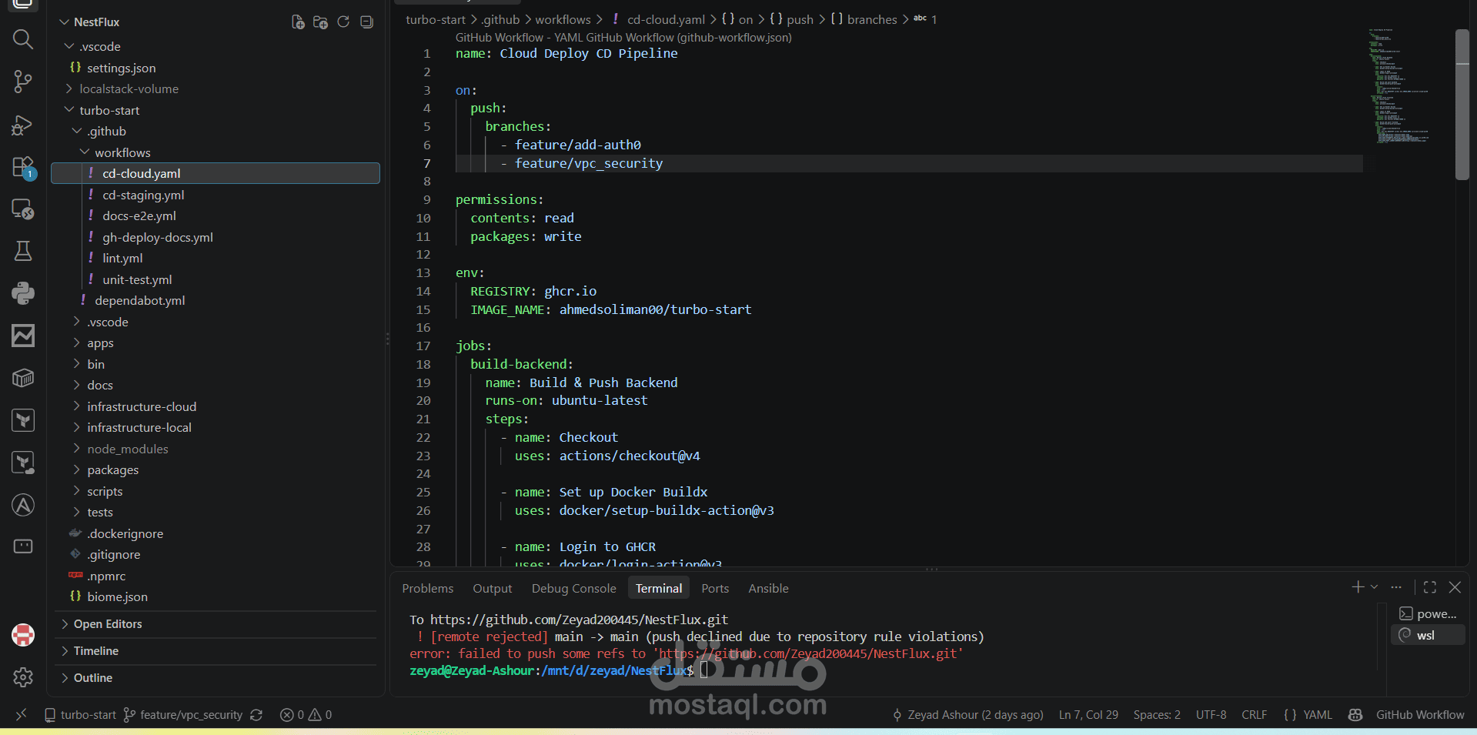
Task: Switch to the Ports tab
Action: pos(715,589)
